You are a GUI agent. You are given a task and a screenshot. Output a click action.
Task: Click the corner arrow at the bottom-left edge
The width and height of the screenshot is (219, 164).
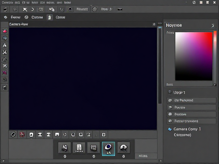[x=3, y=161]
